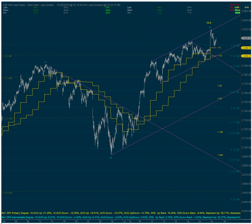Viewport: 252px width, 224px height.
Task: Click the '1 - 0 | 222' level label
Action: tap(7, 193)
